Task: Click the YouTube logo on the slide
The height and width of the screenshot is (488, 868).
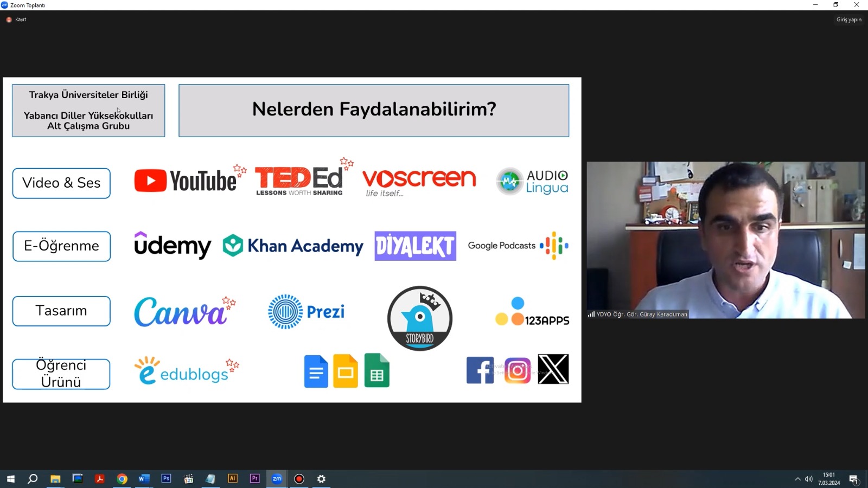Action: (x=186, y=181)
